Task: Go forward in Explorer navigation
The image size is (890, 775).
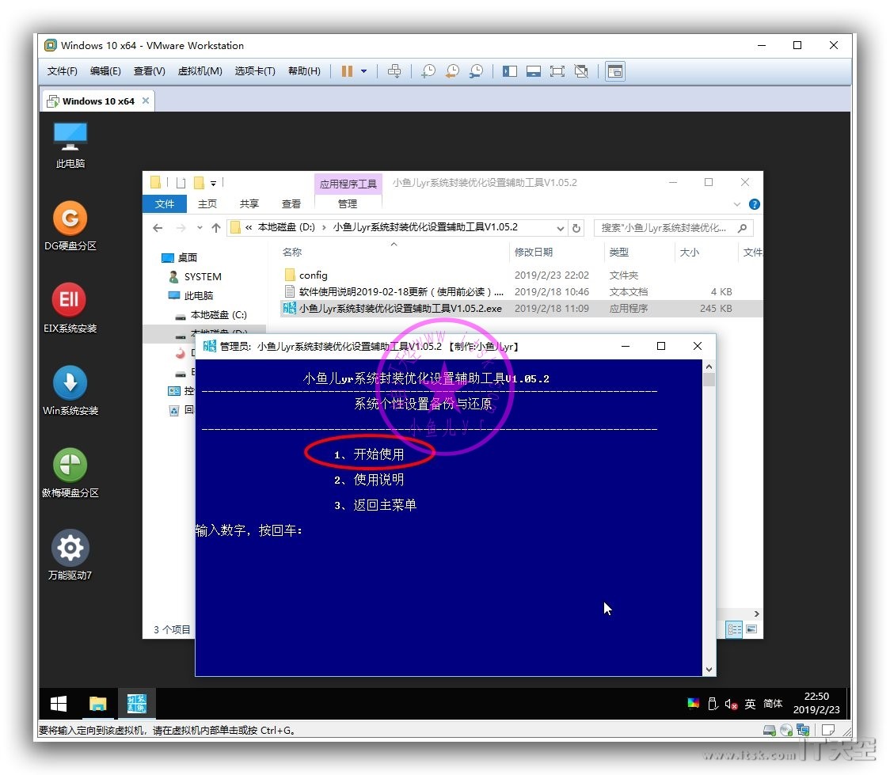Action: pyautogui.click(x=181, y=227)
